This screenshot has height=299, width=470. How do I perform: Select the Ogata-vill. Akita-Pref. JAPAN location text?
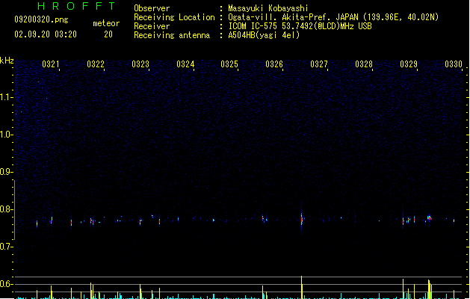pos(333,17)
